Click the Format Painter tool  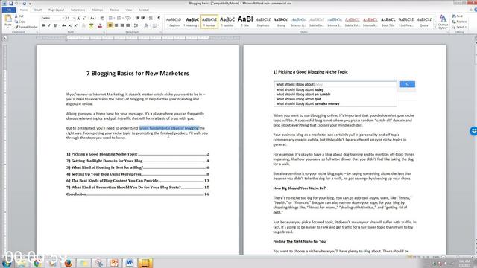(x=26, y=27)
